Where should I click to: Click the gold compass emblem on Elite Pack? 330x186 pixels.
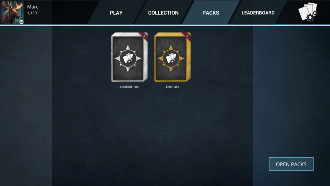pos(171,59)
